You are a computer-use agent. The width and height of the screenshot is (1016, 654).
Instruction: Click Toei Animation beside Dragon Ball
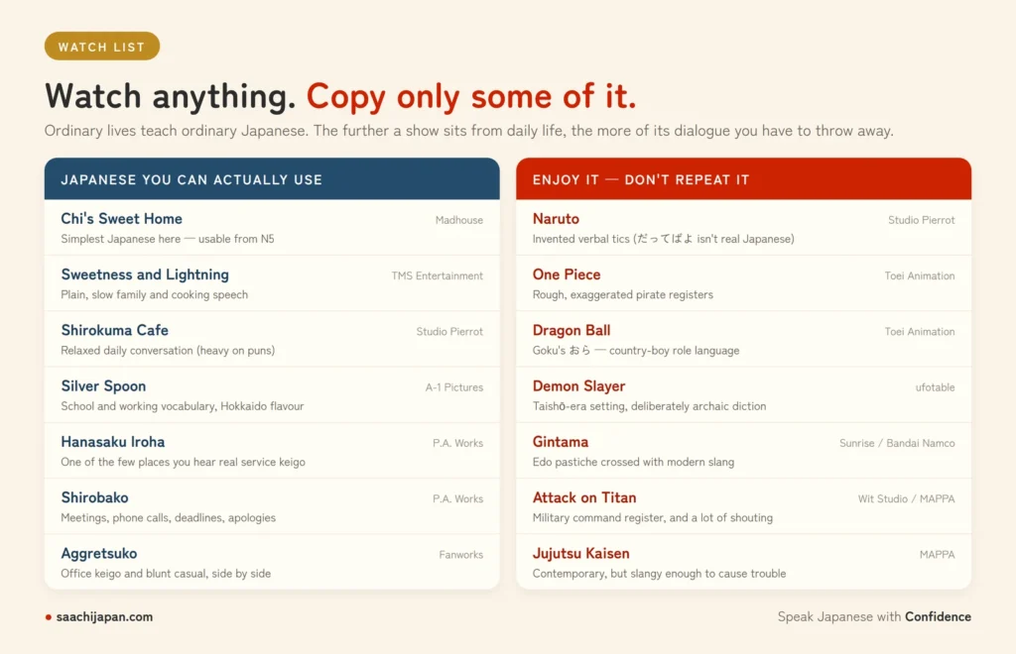tap(920, 331)
